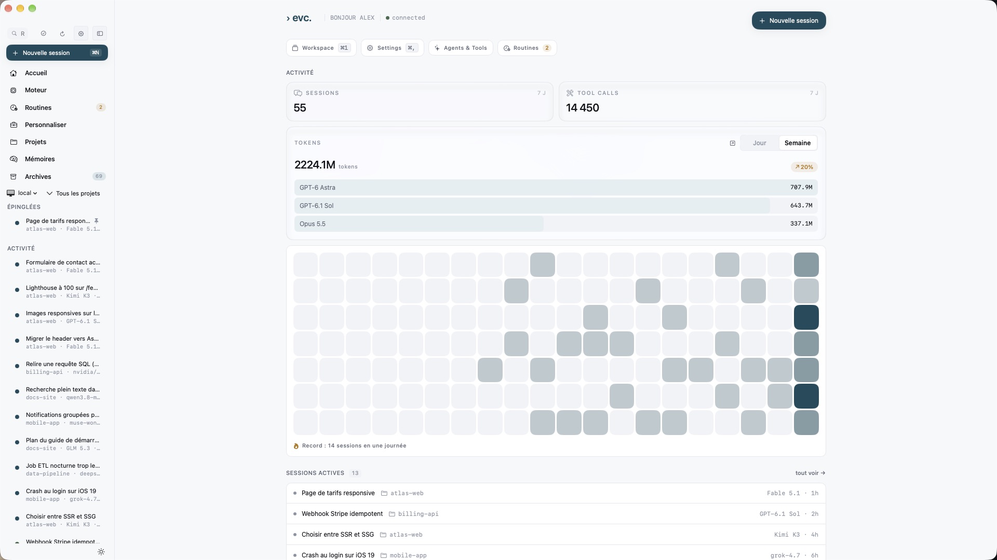The height and width of the screenshot is (560, 997).
Task: Click the expand icon beside Jour toggle
Action: (x=732, y=143)
